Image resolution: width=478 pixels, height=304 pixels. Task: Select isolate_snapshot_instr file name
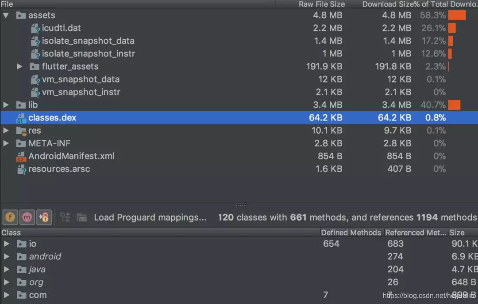(89, 53)
